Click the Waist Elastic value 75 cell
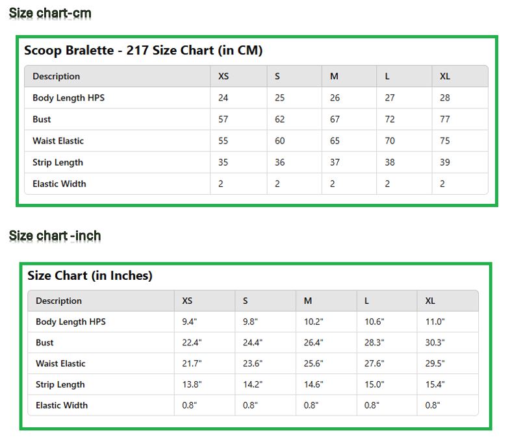The image size is (510, 448). (x=445, y=141)
